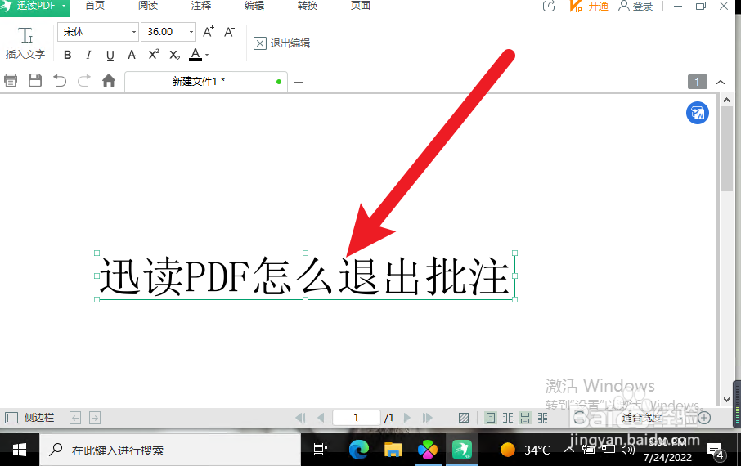Switch to the 编辑 tab

tap(254, 6)
